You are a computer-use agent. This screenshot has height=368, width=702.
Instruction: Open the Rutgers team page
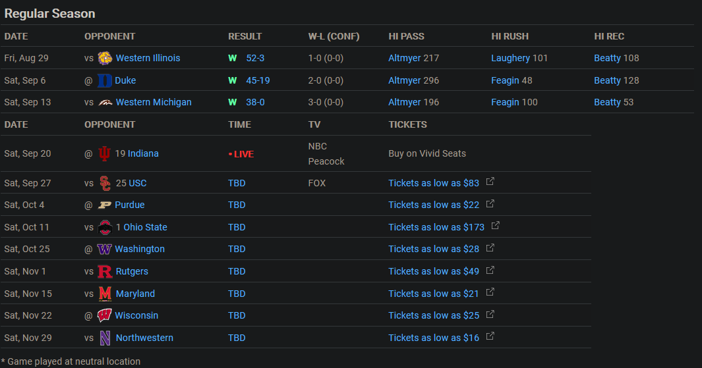(132, 271)
